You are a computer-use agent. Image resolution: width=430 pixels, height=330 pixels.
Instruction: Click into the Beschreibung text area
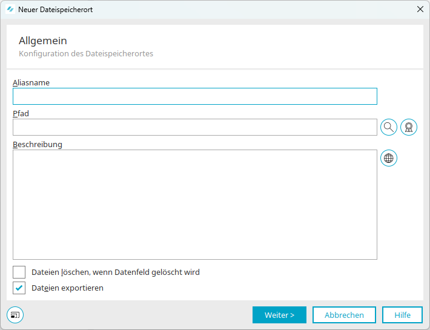194,204
